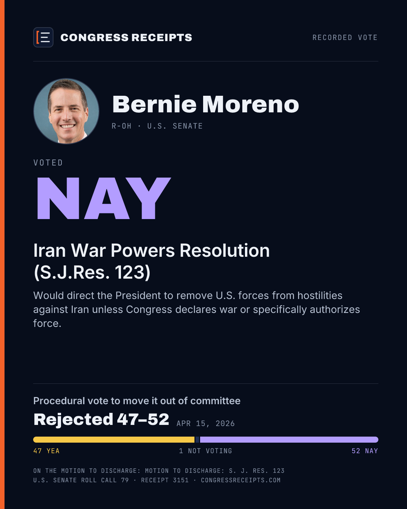Select the RECORDED VOTE label
The width and height of the screenshot is (407, 509).
click(345, 37)
